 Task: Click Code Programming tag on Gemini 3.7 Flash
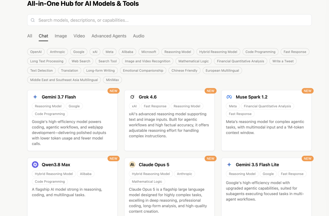pyautogui.click(x=50, y=114)
